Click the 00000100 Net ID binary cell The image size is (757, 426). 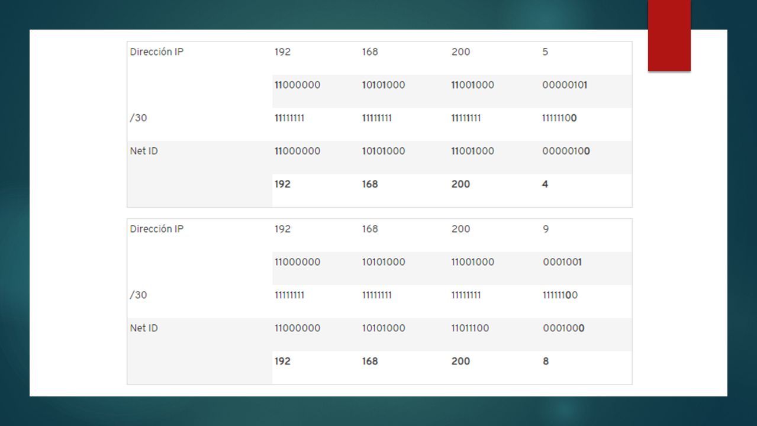point(566,151)
